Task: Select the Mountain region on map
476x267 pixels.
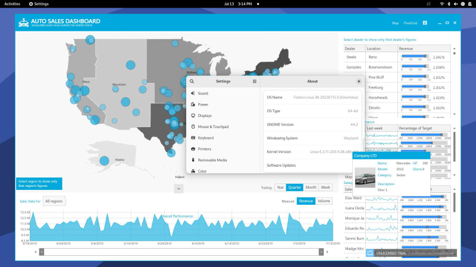Action: coord(119,84)
